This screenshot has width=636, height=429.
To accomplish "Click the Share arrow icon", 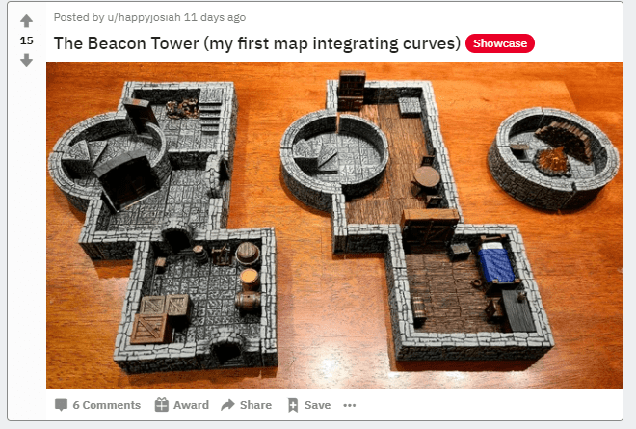I will point(227,405).
